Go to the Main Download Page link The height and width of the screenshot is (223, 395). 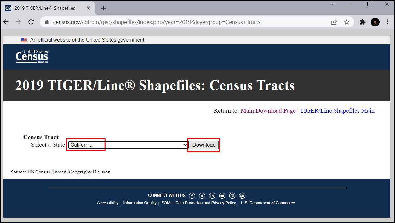268,111
